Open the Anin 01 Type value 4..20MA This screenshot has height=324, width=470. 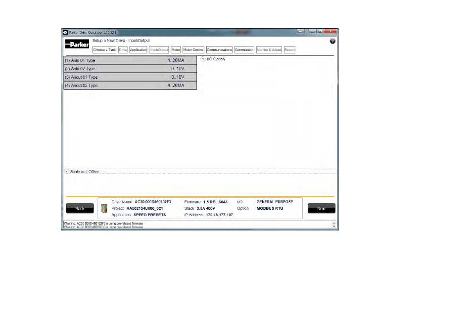pos(176,60)
